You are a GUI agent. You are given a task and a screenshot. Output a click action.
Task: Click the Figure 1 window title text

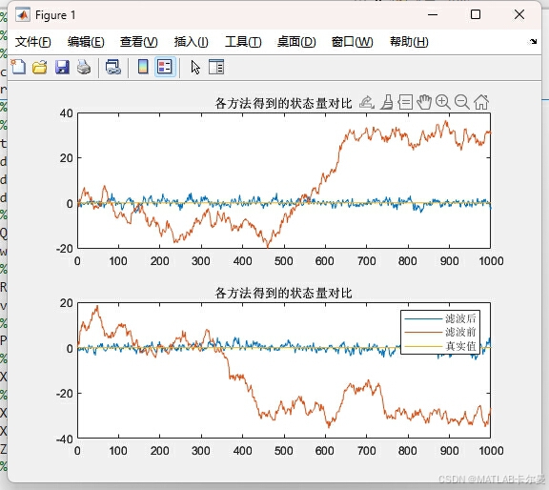pyautogui.click(x=55, y=15)
